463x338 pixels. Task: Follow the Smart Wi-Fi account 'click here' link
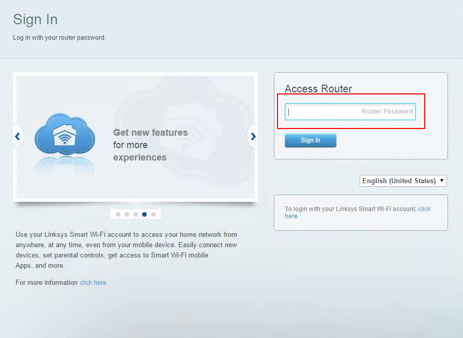424,209
